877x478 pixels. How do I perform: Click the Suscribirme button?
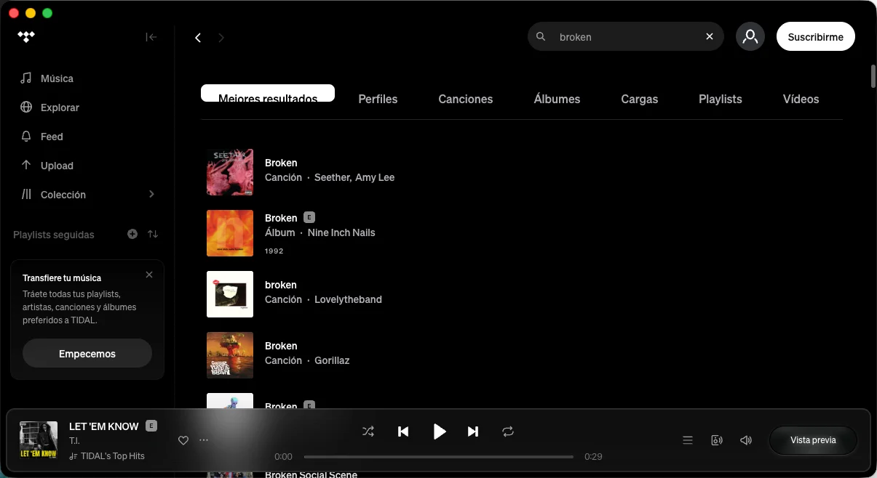(x=815, y=36)
